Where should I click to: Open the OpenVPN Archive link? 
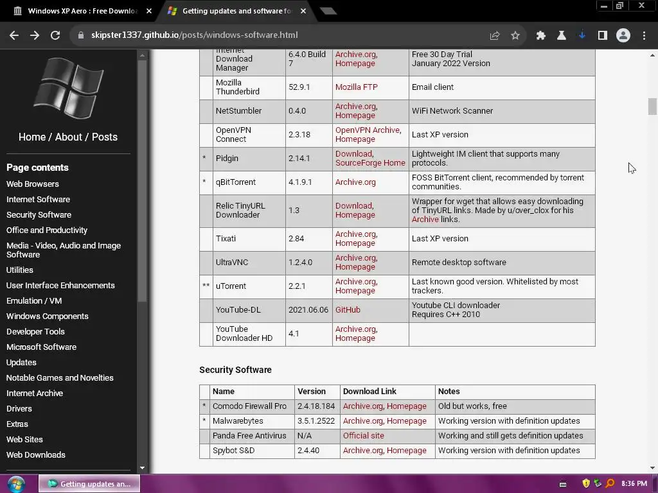368,130
